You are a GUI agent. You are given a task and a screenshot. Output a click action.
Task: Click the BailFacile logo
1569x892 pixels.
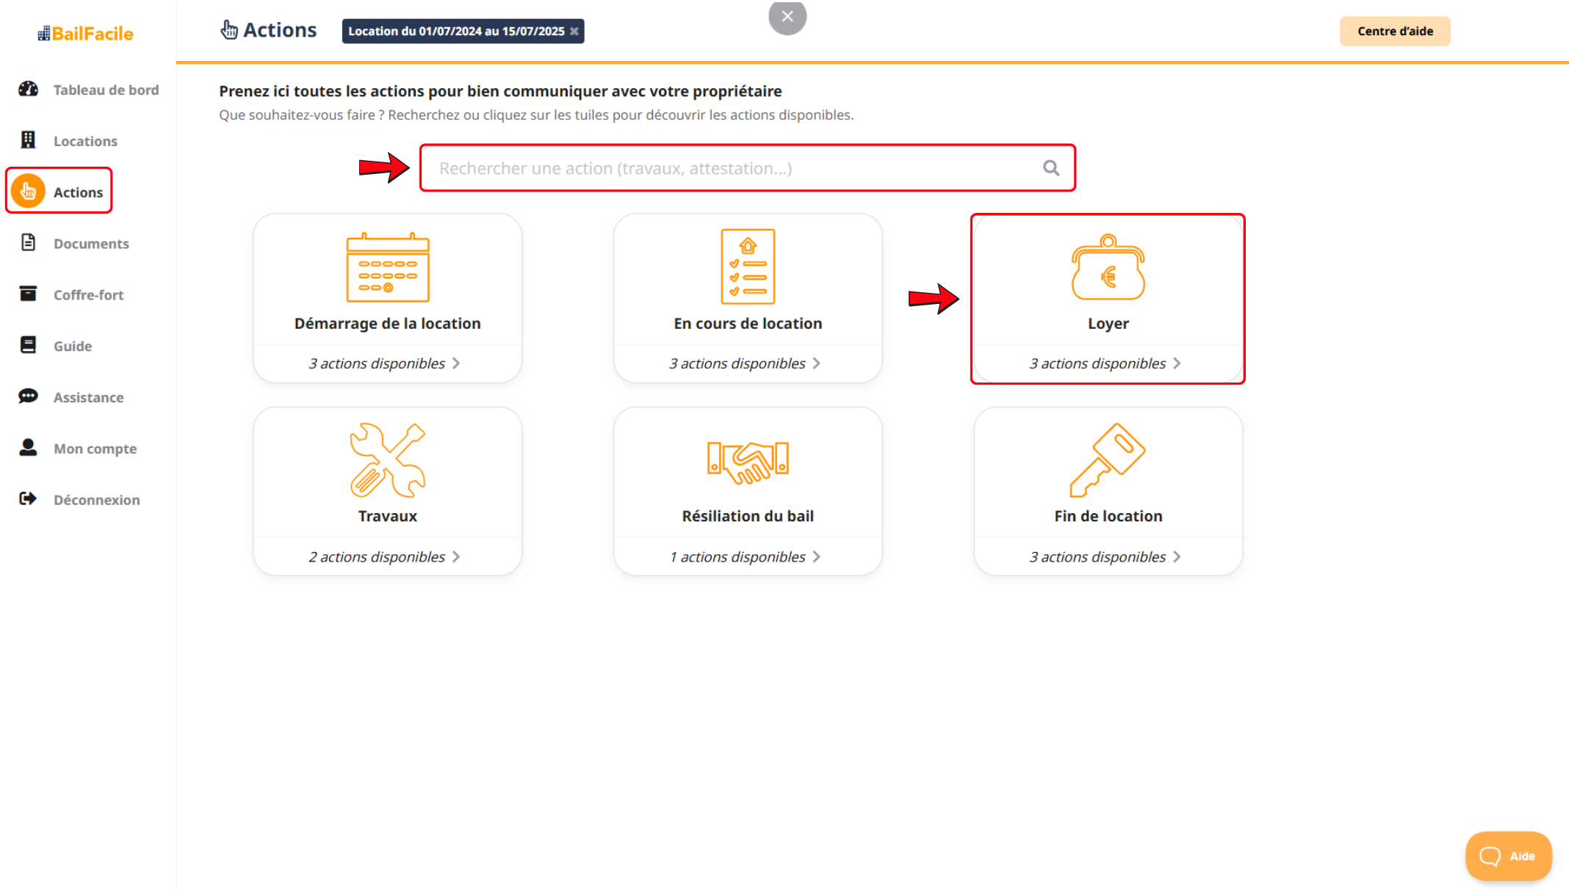tap(86, 33)
